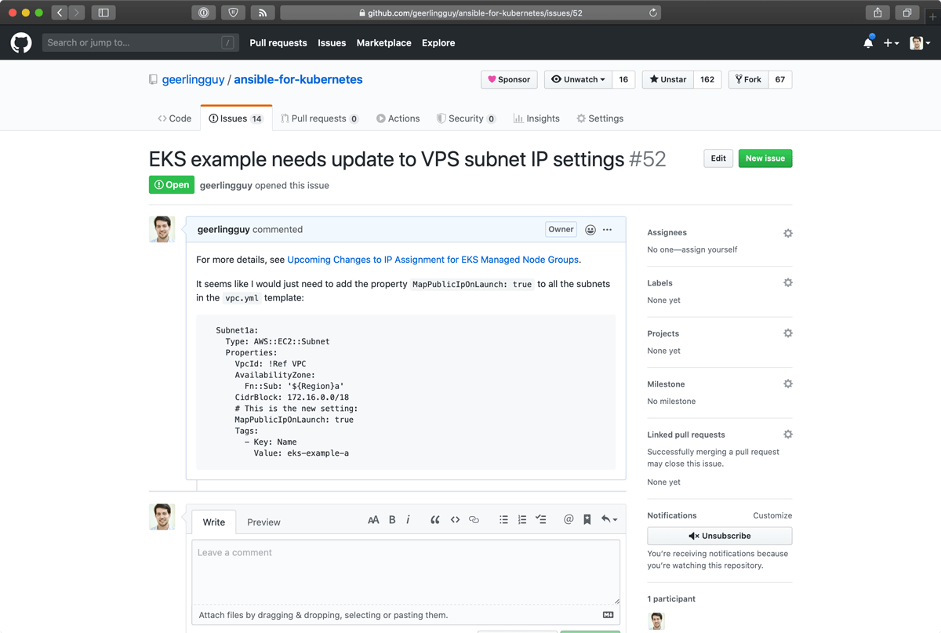Click the Markdown supported icon
Viewport: 941px width, 633px height.
click(608, 615)
